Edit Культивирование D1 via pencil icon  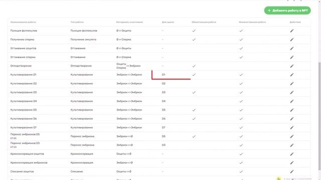tap(292, 74)
